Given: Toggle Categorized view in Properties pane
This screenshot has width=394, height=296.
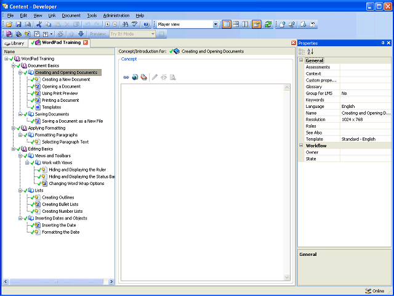Looking at the screenshot, I should [302, 52].
